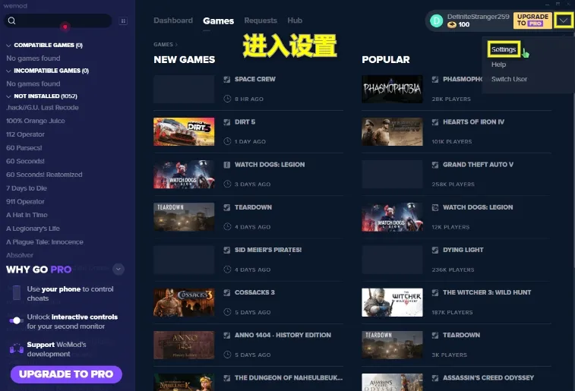Collapse the Not Installed games list
The height and width of the screenshot is (391, 575).
pyautogui.click(x=8, y=96)
